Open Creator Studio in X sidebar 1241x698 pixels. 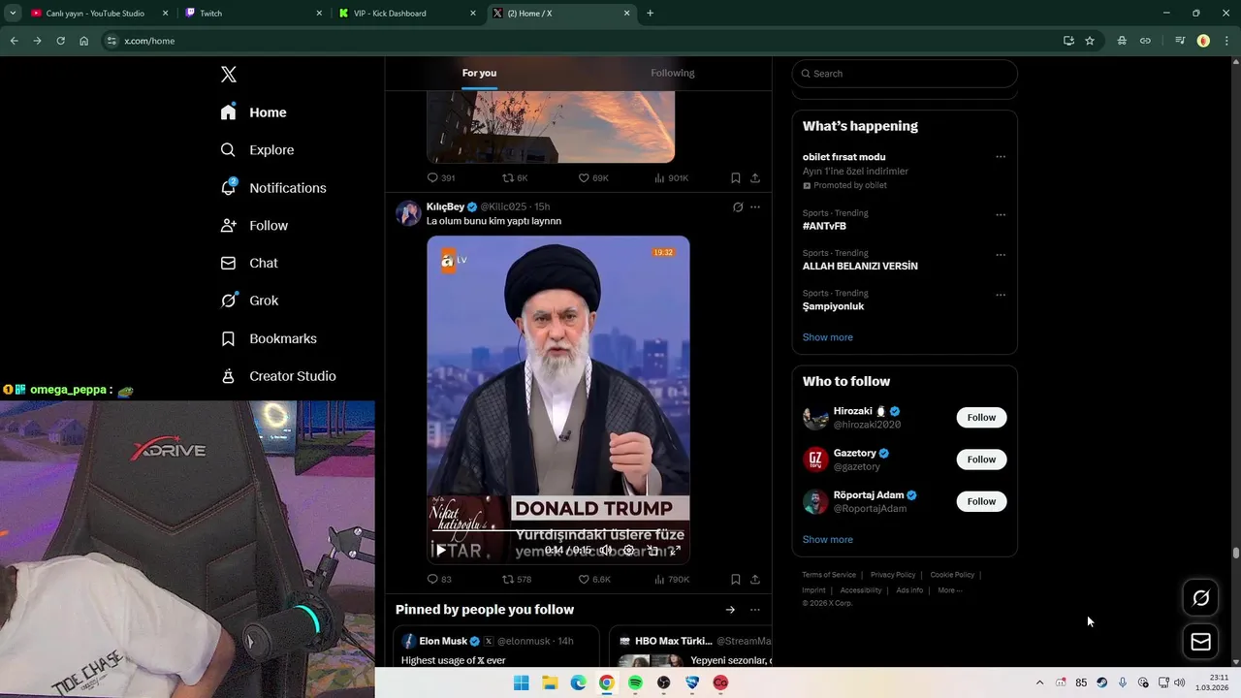click(x=278, y=376)
